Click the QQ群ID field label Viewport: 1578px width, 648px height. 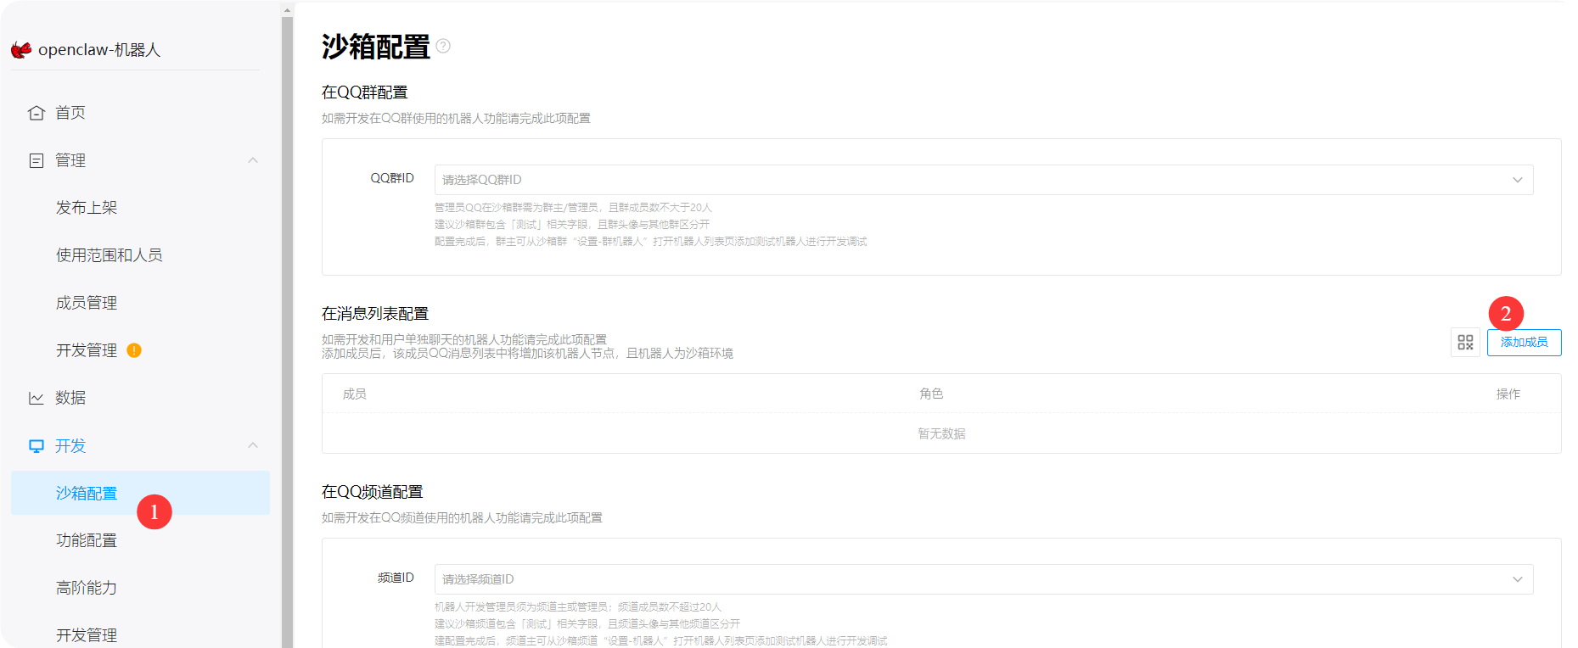pos(392,178)
